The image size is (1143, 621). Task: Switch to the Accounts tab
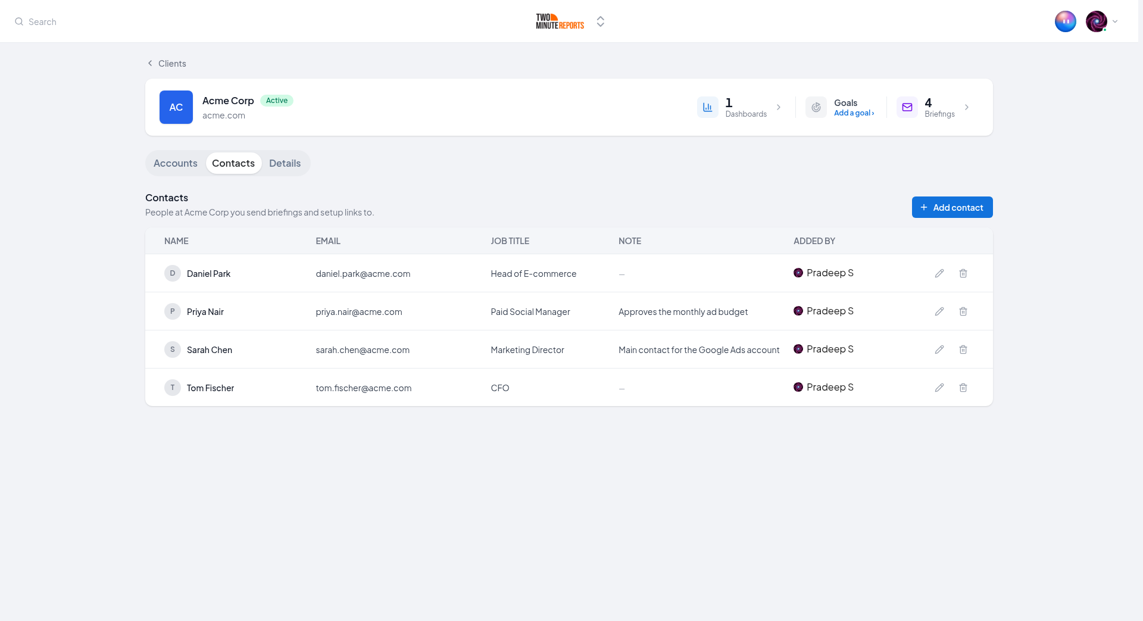176,163
